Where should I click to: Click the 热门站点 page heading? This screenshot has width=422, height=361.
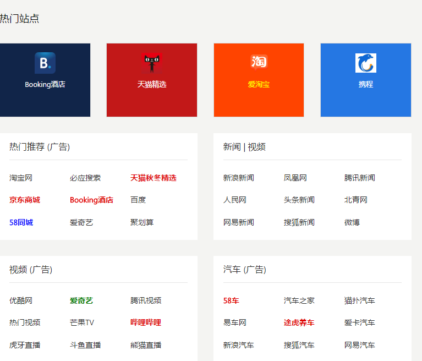pos(19,19)
